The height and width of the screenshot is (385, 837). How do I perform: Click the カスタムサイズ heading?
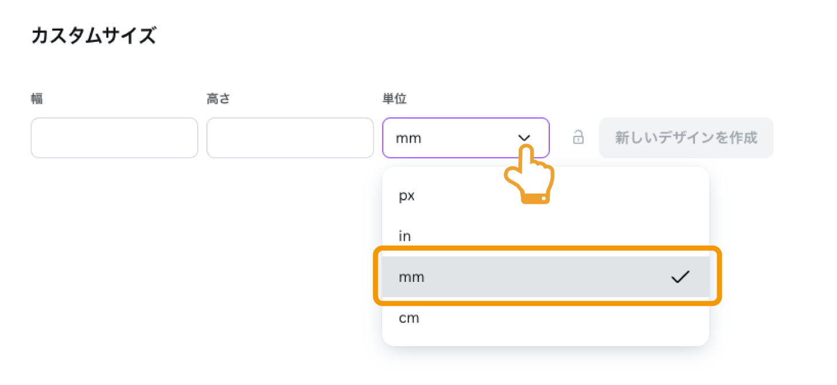(x=93, y=36)
